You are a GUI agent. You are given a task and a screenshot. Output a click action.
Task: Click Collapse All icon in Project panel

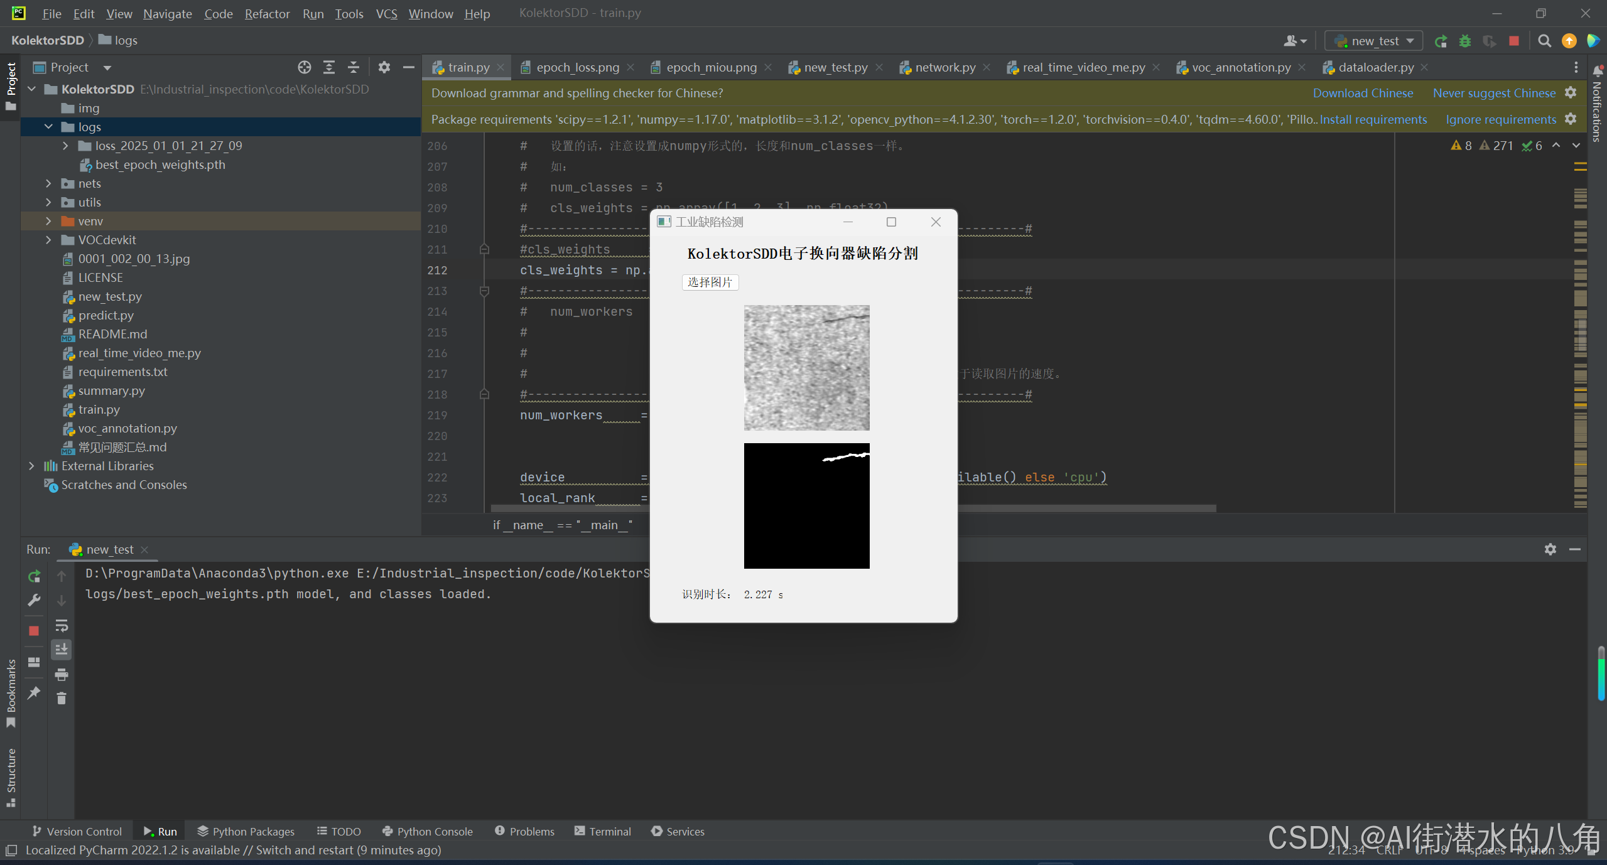tap(354, 67)
